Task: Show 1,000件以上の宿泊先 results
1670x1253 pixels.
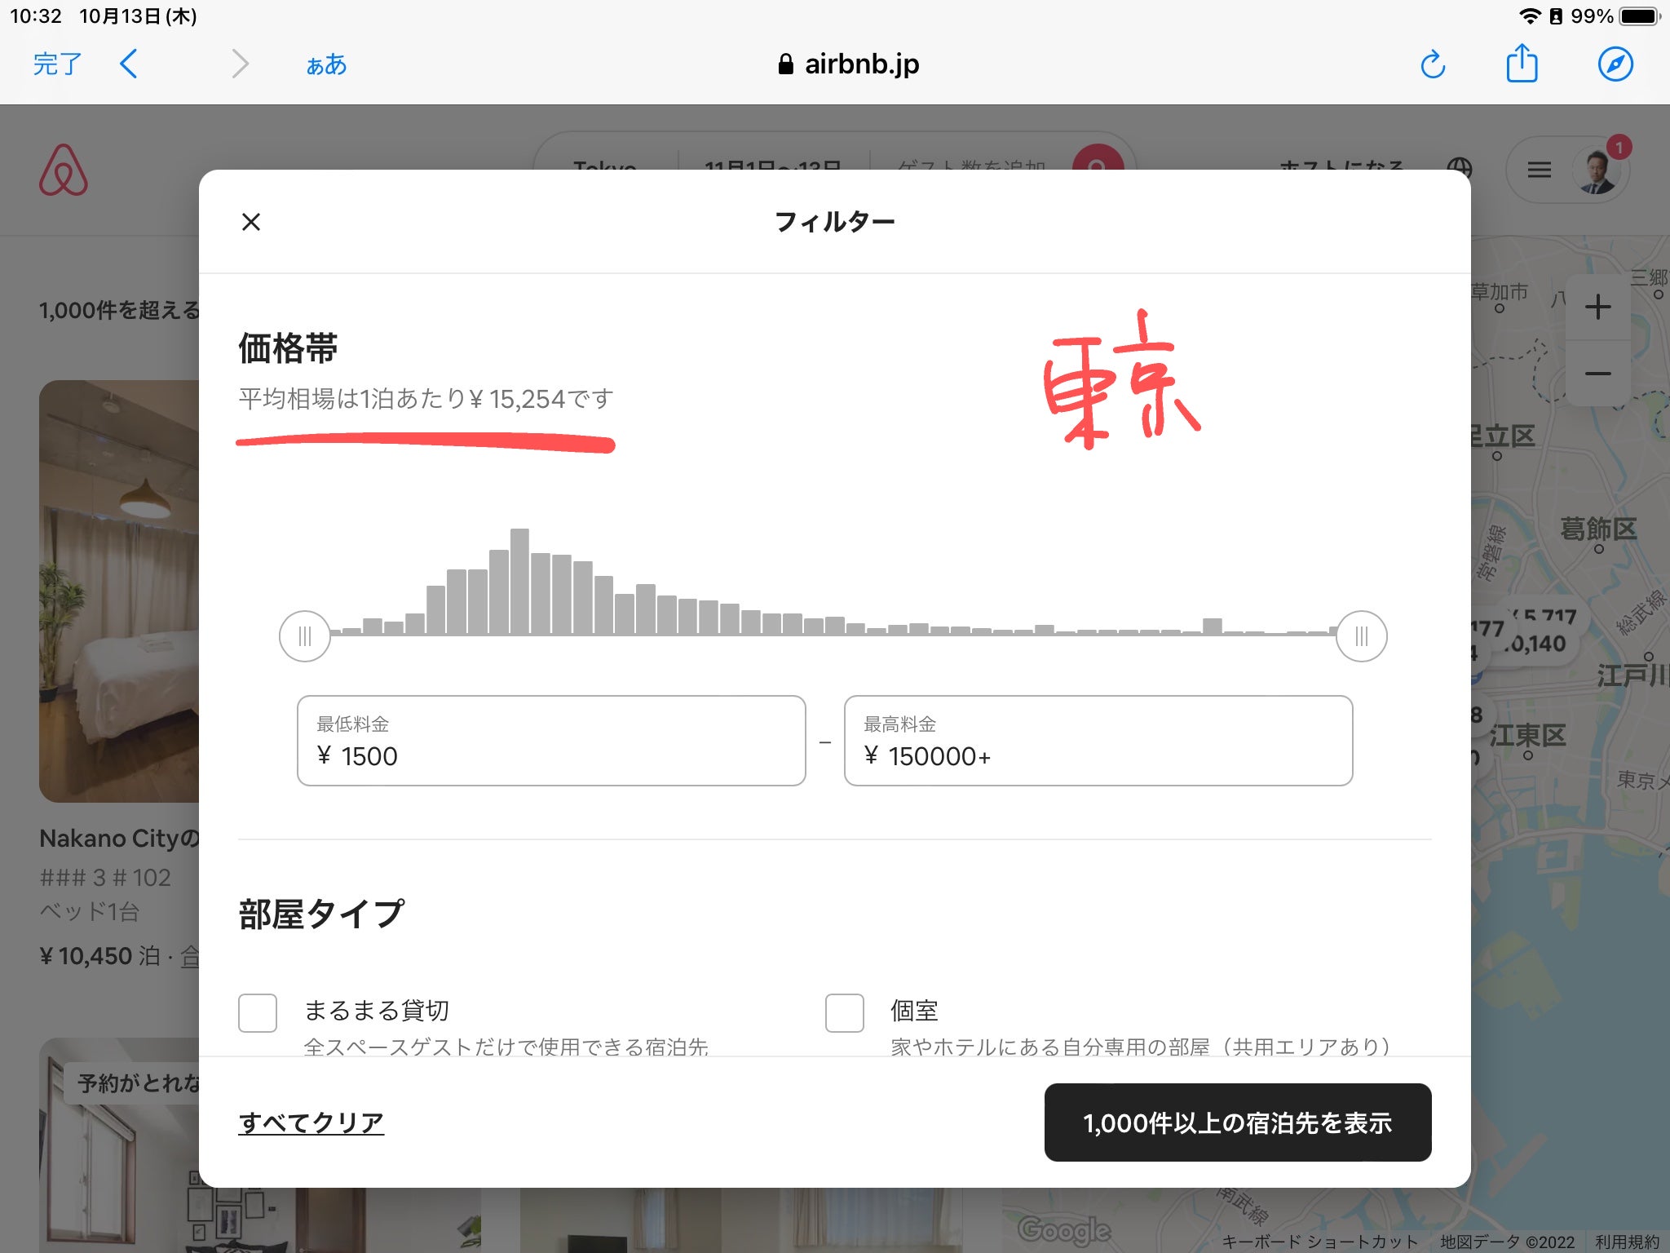Action: tap(1237, 1122)
